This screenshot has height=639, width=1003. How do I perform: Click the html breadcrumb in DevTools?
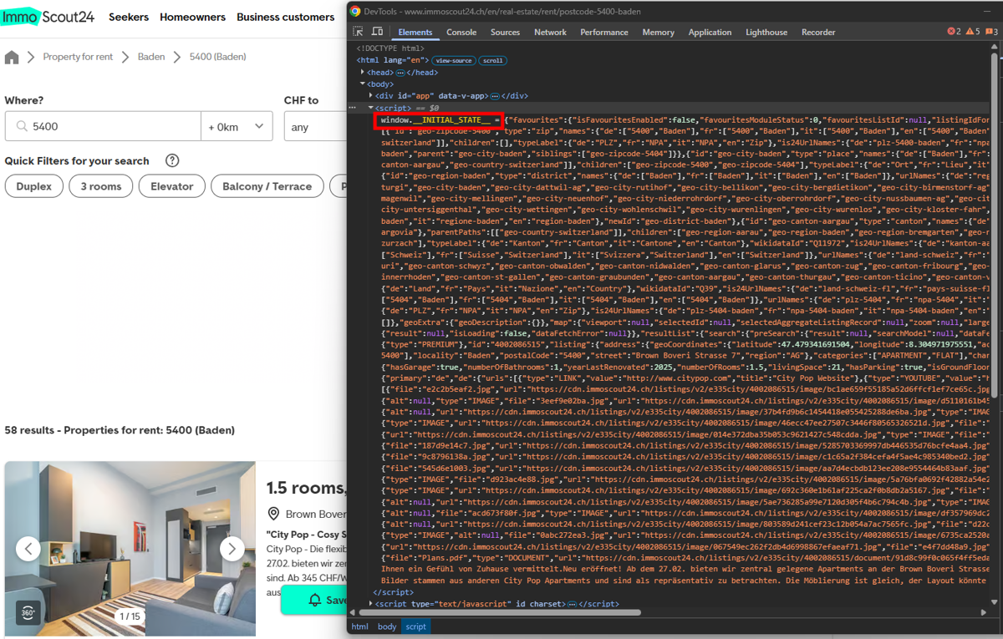[x=359, y=626]
